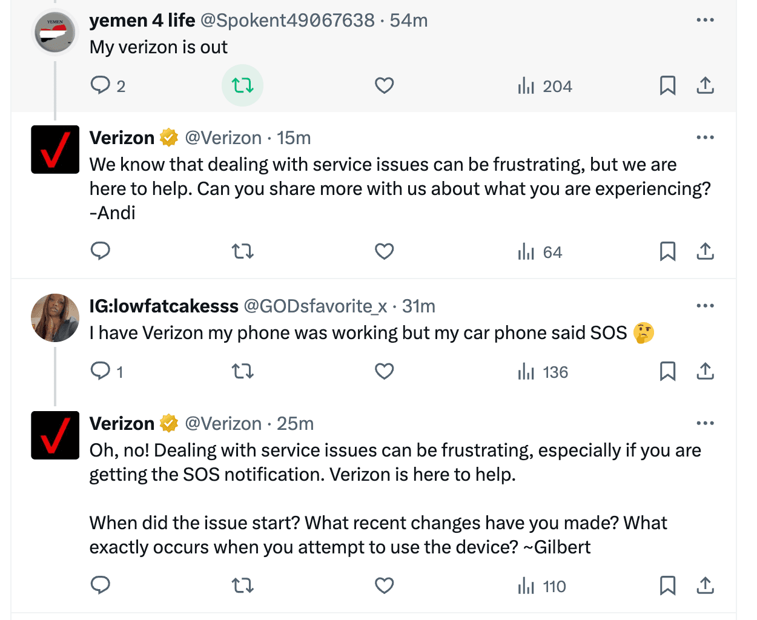Click the Verizon avatar on Andi's reply

(x=55, y=150)
